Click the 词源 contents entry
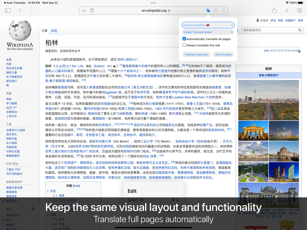 pos(61,196)
